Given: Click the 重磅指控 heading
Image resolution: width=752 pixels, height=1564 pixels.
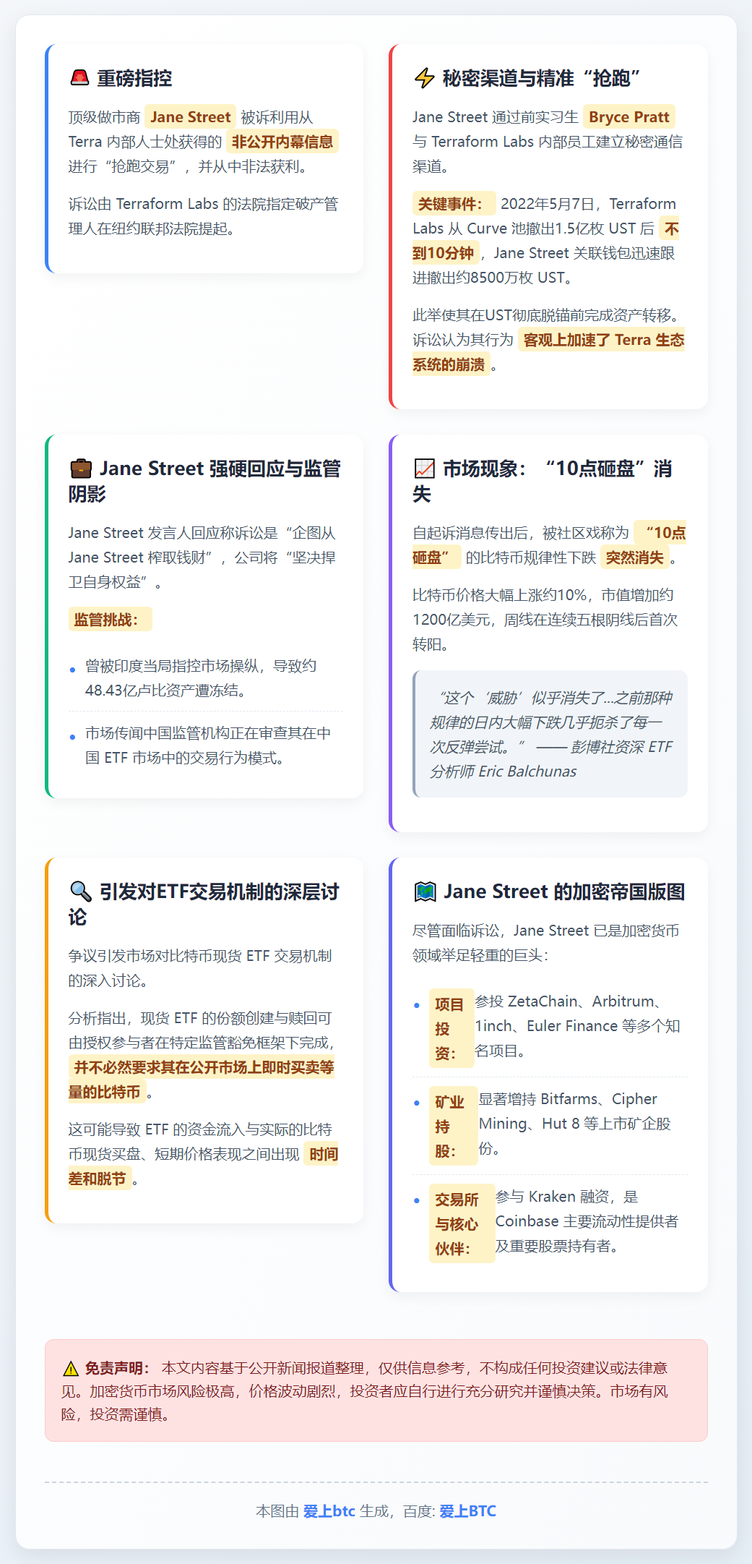Looking at the screenshot, I should coord(134,78).
